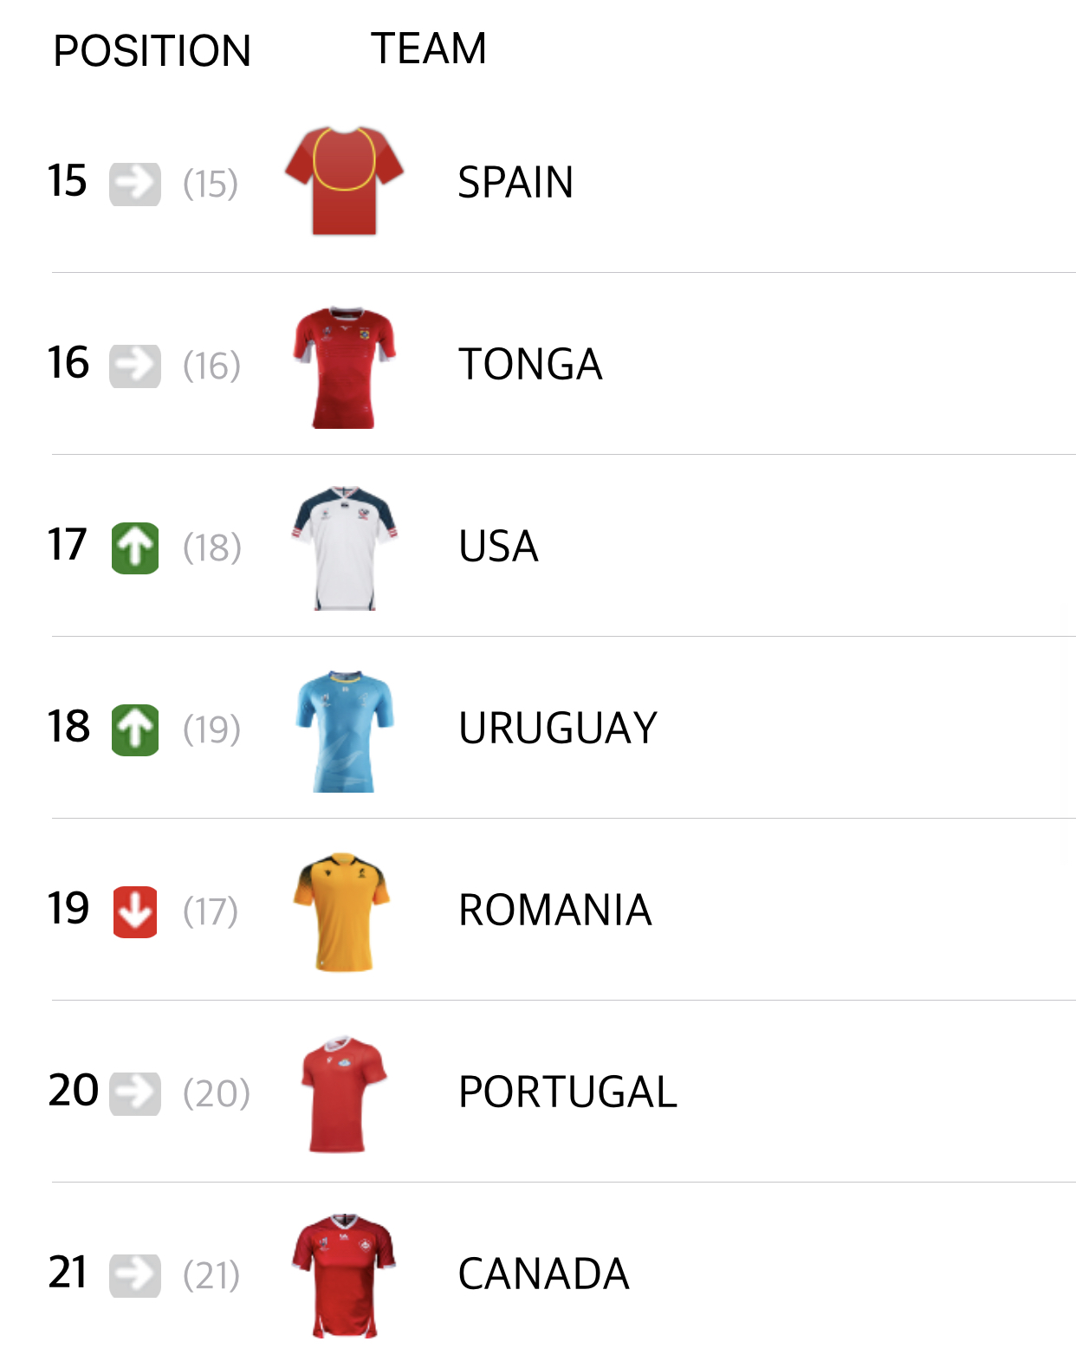The height and width of the screenshot is (1361, 1076).
Task: Open the TONGA team name link
Action: coord(530,365)
